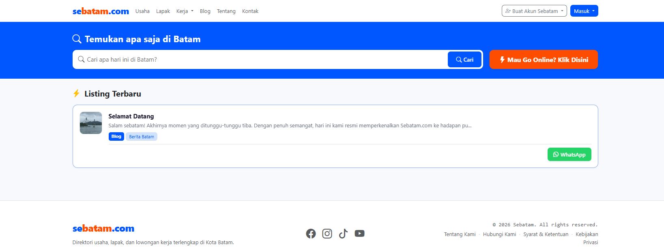The width and height of the screenshot is (664, 247).
Task: Open the Lapak navigation item
Action: pyautogui.click(x=163, y=11)
